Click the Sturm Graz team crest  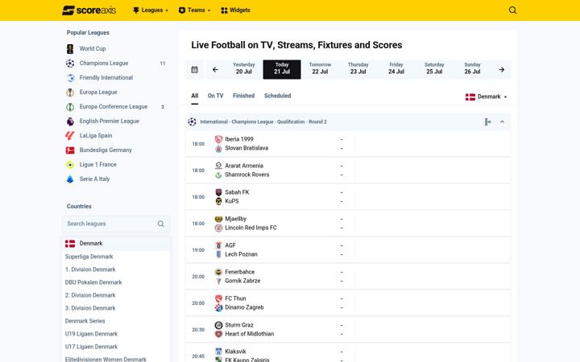[218, 325]
